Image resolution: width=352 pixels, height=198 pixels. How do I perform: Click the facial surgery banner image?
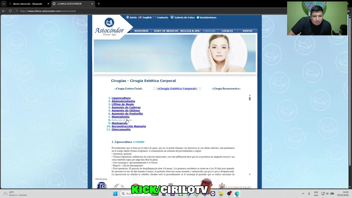pyautogui.click(x=175, y=53)
